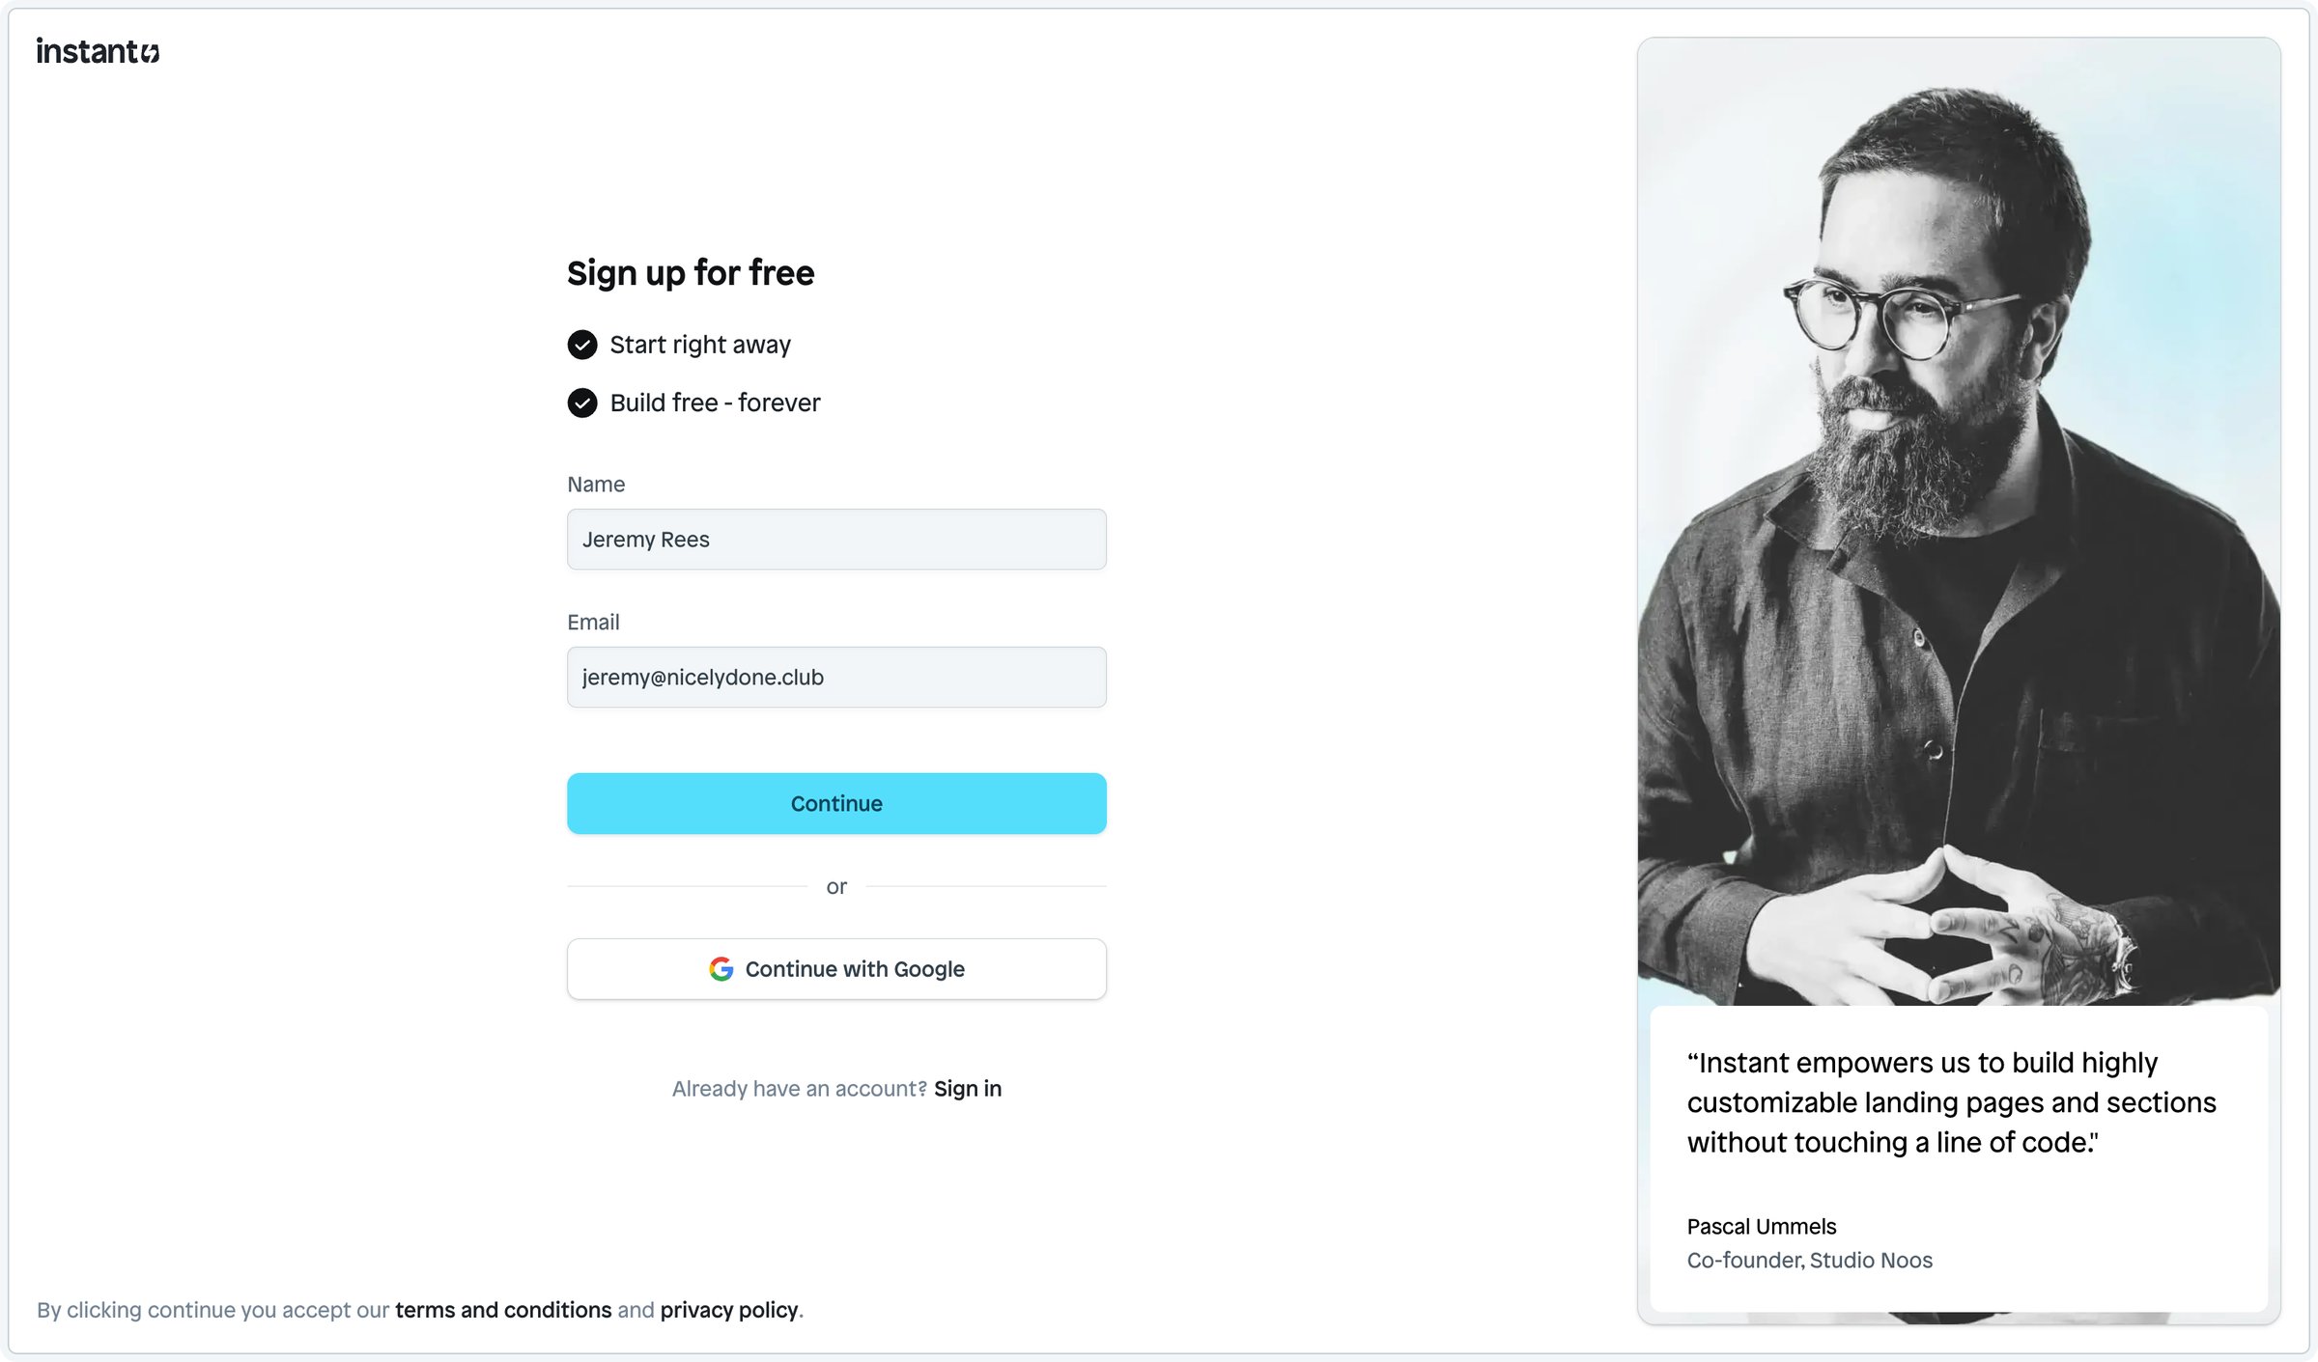Click the Email field label
The image size is (2318, 1362).
[x=593, y=623]
